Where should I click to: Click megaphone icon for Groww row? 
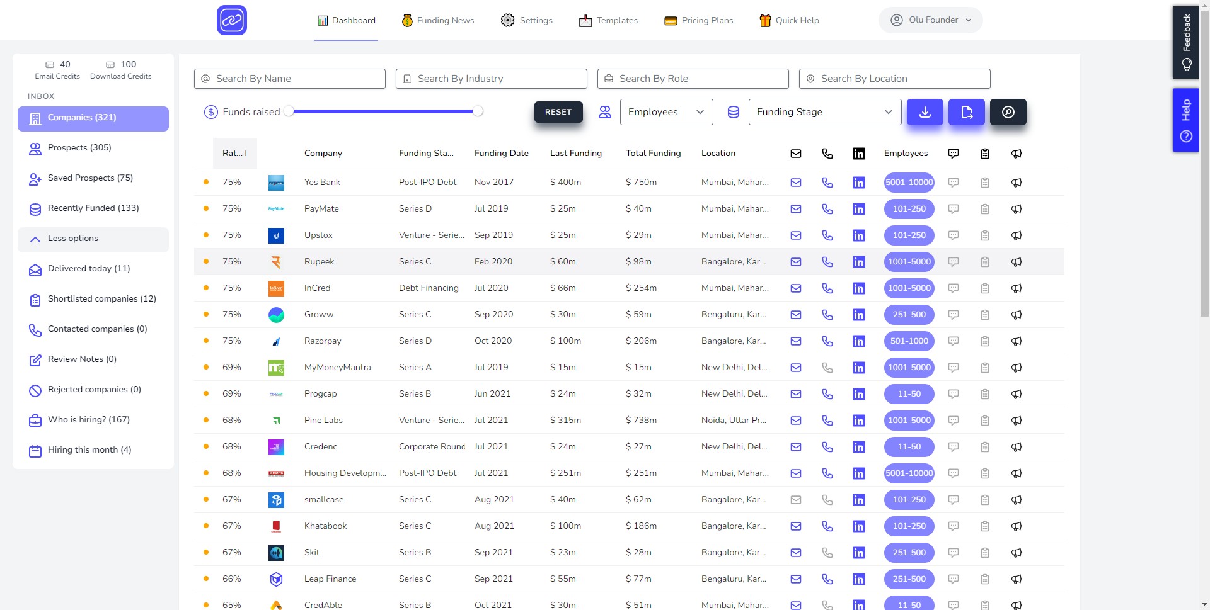tap(1017, 315)
